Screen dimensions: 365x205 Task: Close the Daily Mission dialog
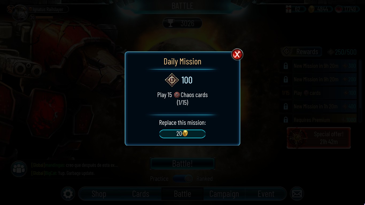pyautogui.click(x=237, y=54)
